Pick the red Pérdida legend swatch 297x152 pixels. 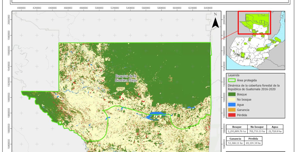click(232, 115)
